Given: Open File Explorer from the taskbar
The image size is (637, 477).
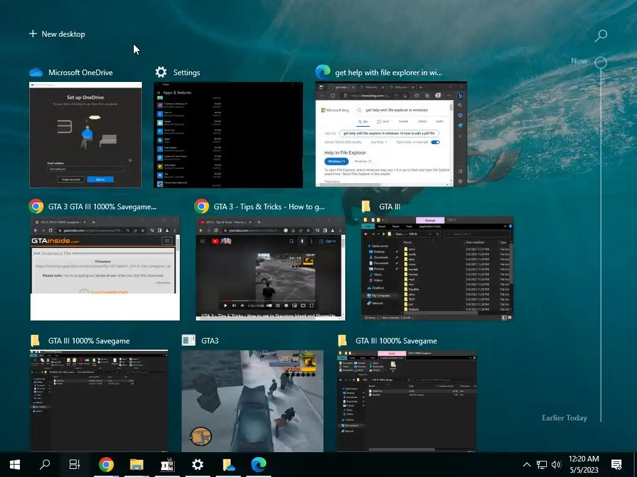Looking at the screenshot, I should point(136,465).
